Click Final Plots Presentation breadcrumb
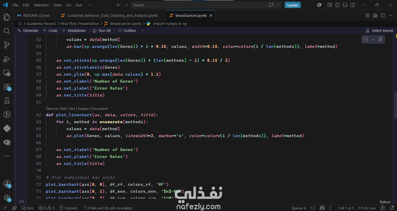Screen dimensions: 397x211 80,23
